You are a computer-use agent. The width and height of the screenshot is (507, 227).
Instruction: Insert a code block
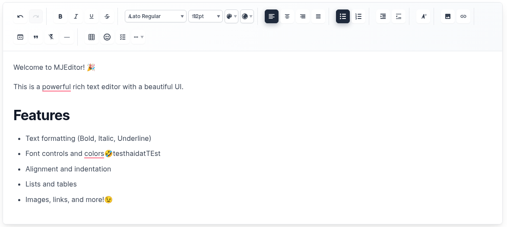pyautogui.click(x=20, y=37)
